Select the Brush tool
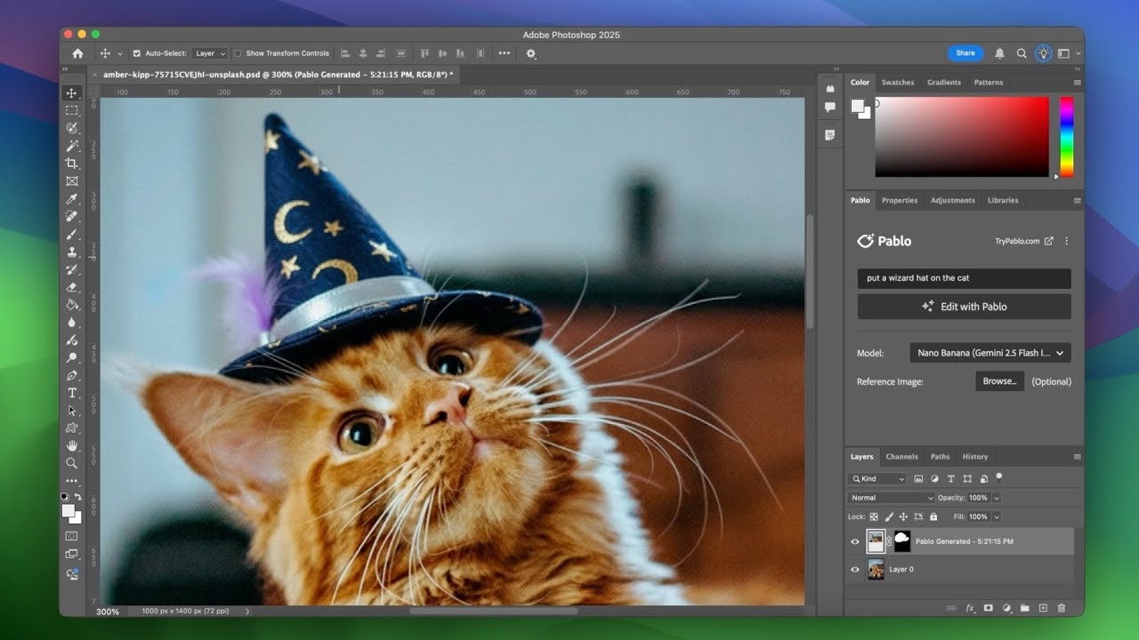1139x640 pixels. [x=73, y=234]
